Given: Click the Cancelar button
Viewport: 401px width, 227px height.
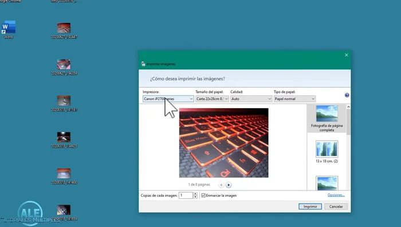Looking at the screenshot, I should [336, 206].
